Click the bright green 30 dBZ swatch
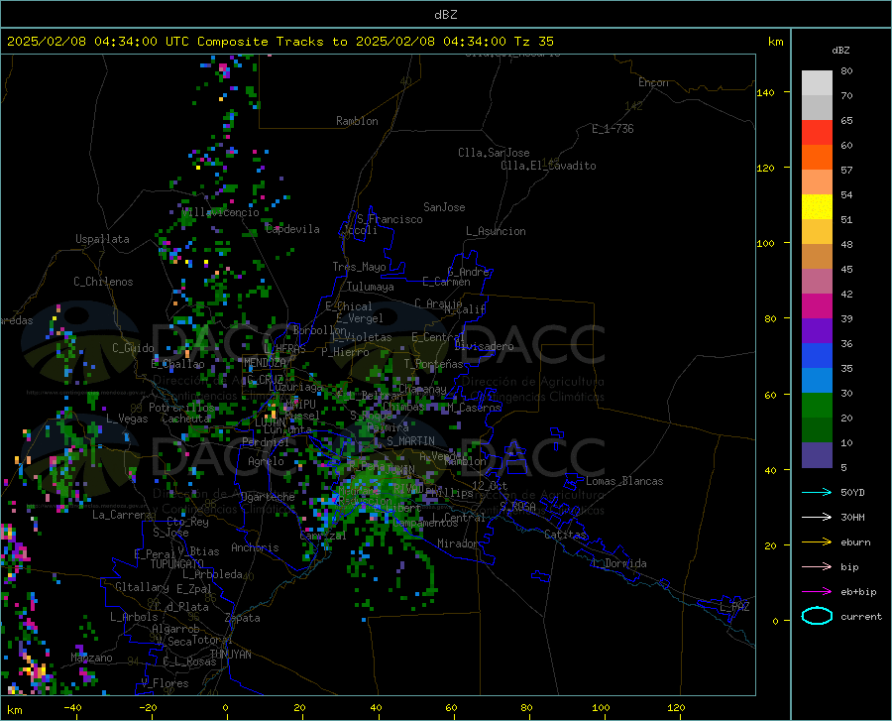 point(817,406)
